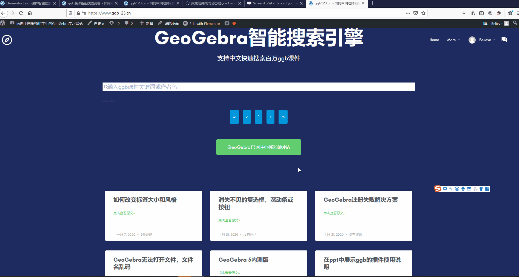Switch to the ScreenToGif browser tab
The image size is (519, 277).
pos(274,3)
